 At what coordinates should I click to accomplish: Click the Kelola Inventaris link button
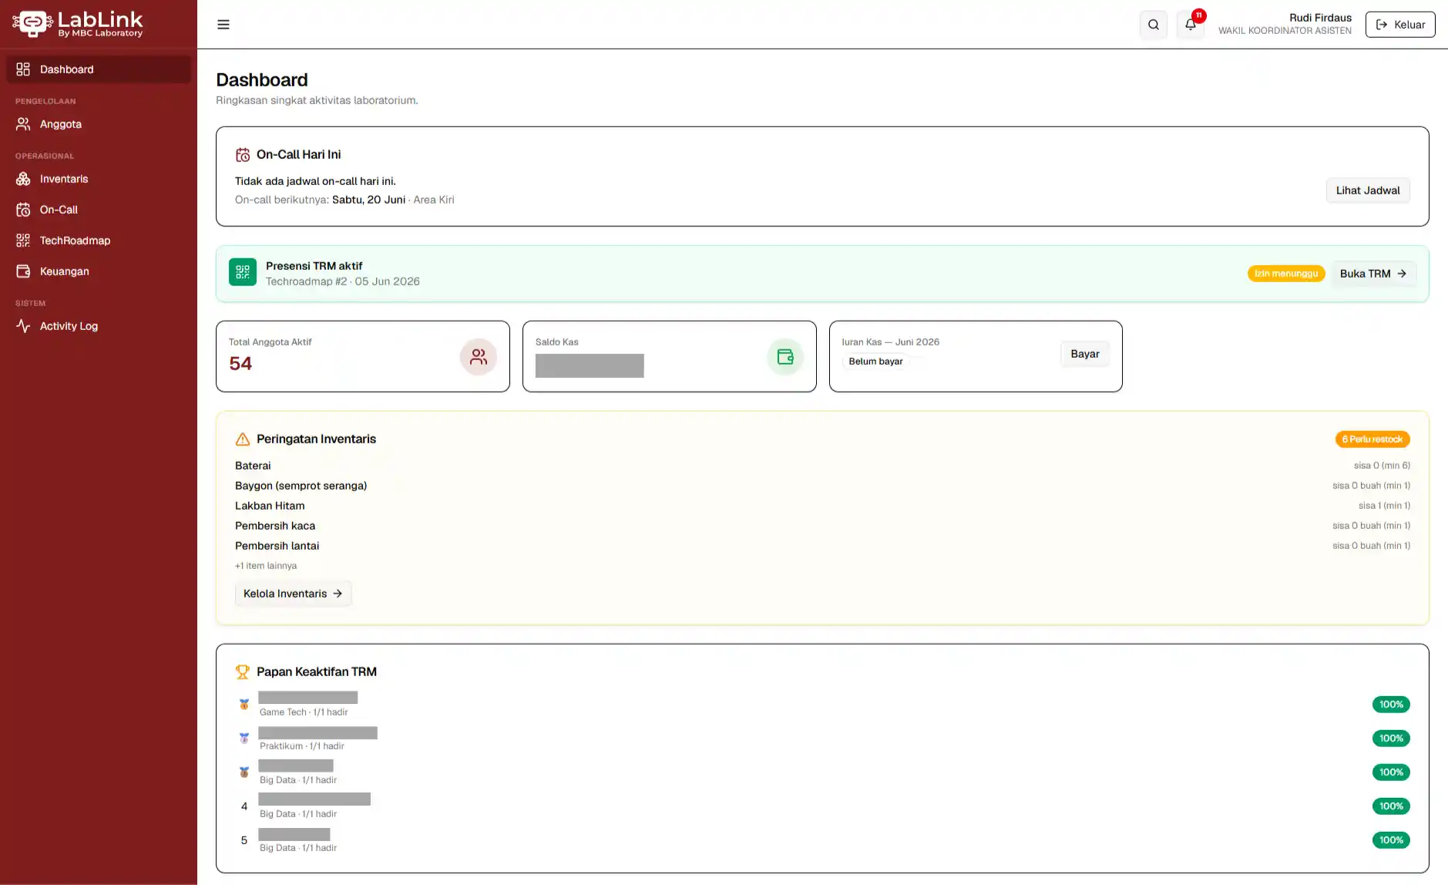293,594
